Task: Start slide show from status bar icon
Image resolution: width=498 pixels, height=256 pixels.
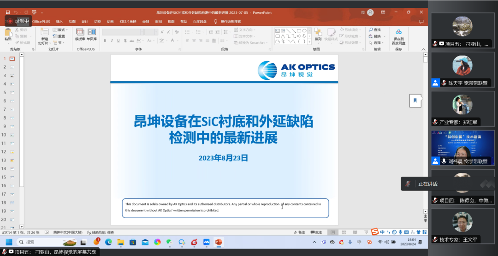Action: (x=366, y=232)
